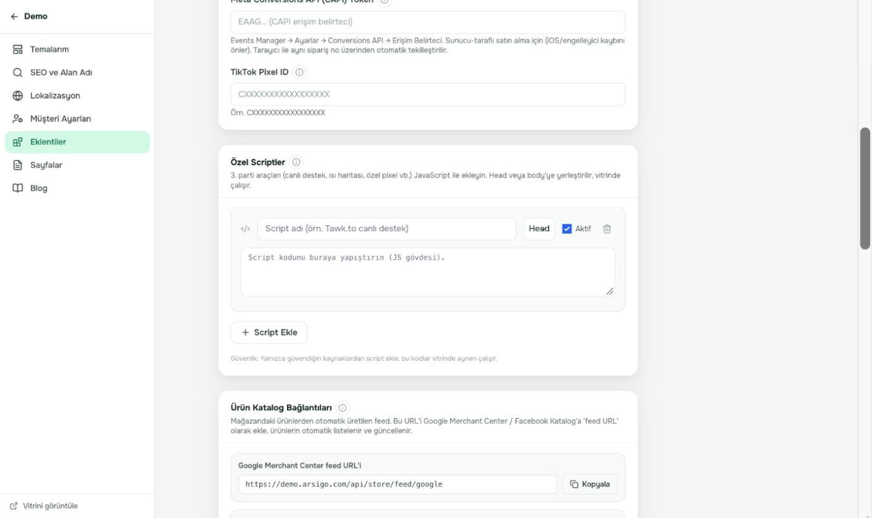Click the code brackets icon in script row
This screenshot has width=872, height=518.
[246, 229]
